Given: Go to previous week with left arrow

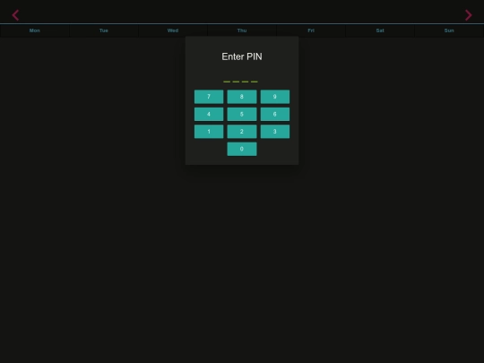Looking at the screenshot, I should [15, 15].
